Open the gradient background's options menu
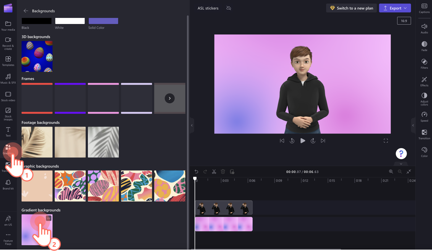 pyautogui.click(x=49, y=218)
